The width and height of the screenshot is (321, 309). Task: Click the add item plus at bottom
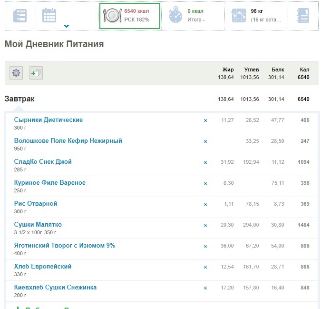(18, 307)
